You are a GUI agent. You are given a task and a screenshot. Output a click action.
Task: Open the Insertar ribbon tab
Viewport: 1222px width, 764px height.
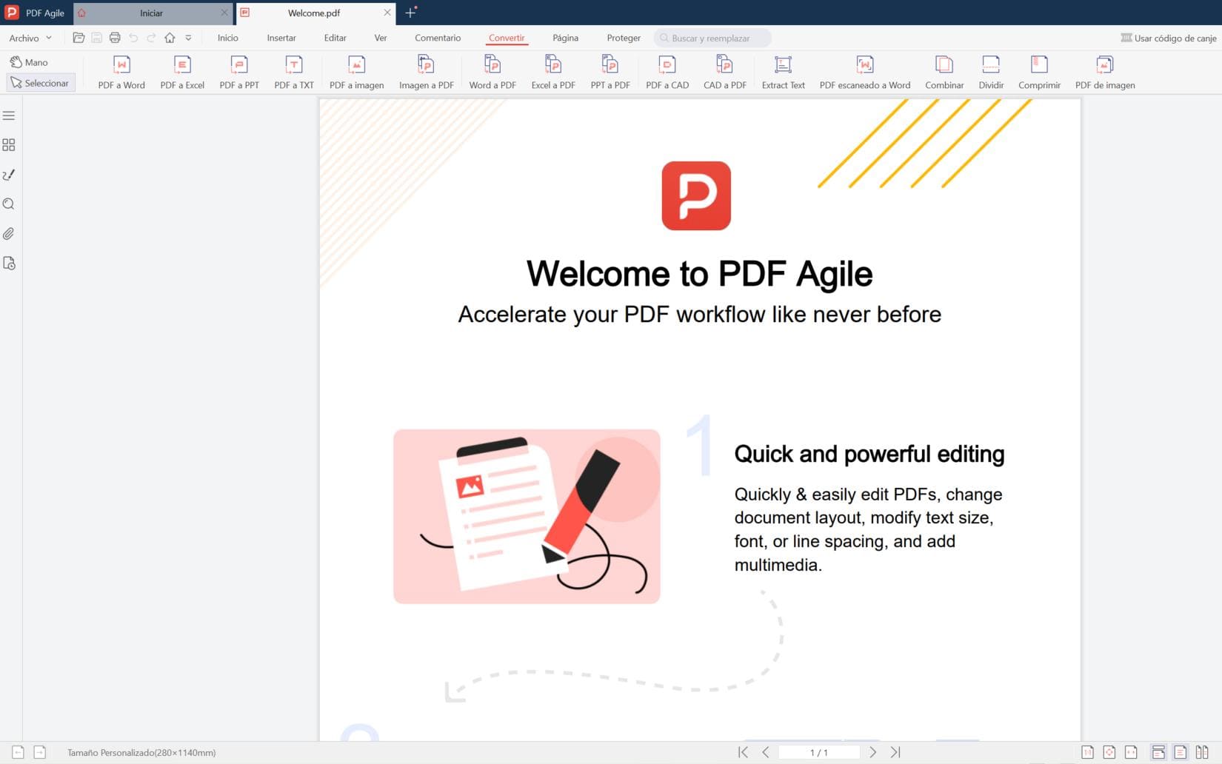click(281, 38)
